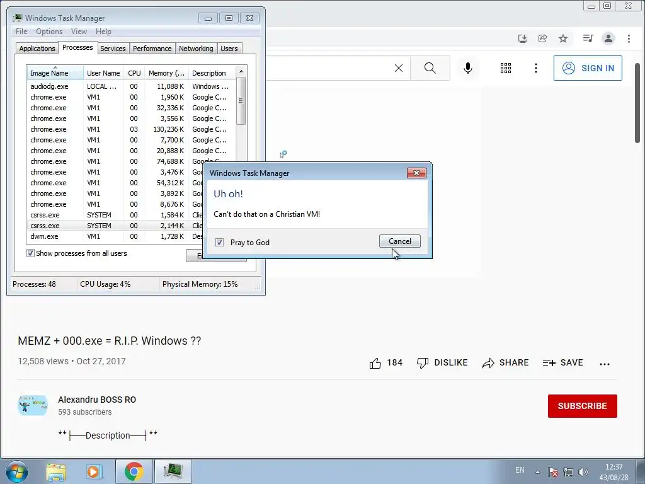Click the Chrome taskbar icon
The width and height of the screenshot is (645, 484).
point(134,471)
